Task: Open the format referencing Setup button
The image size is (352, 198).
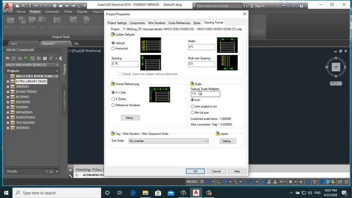Action: coord(130,118)
